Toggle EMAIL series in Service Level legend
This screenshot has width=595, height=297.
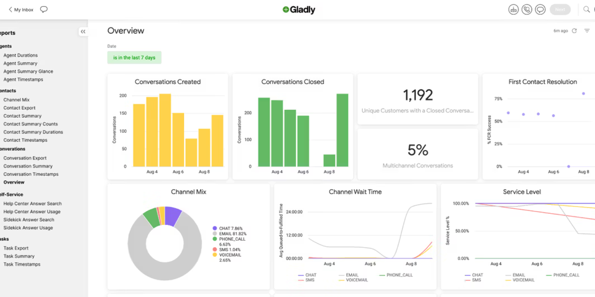[x=518, y=275]
